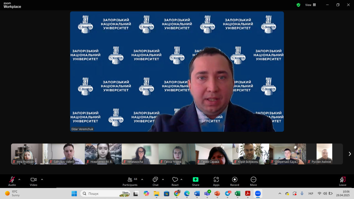Show next participants with right arrow
Image resolution: width=354 pixels, height=199 pixels.
click(x=350, y=154)
